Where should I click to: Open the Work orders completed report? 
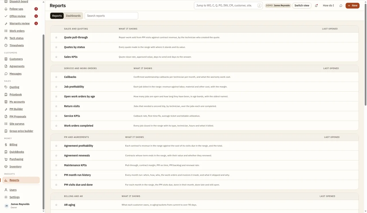79,126
